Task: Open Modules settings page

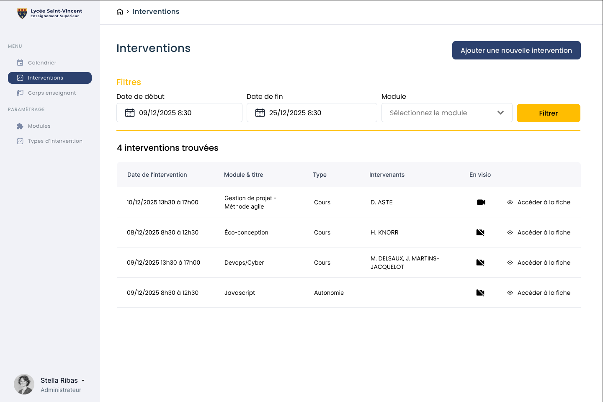Action: coord(39,126)
